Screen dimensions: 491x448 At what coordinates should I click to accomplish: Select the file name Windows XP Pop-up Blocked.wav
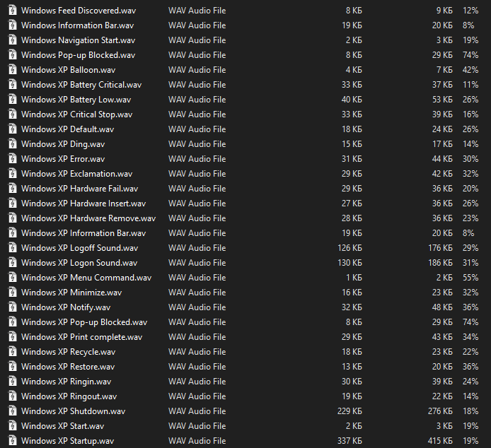pos(84,322)
